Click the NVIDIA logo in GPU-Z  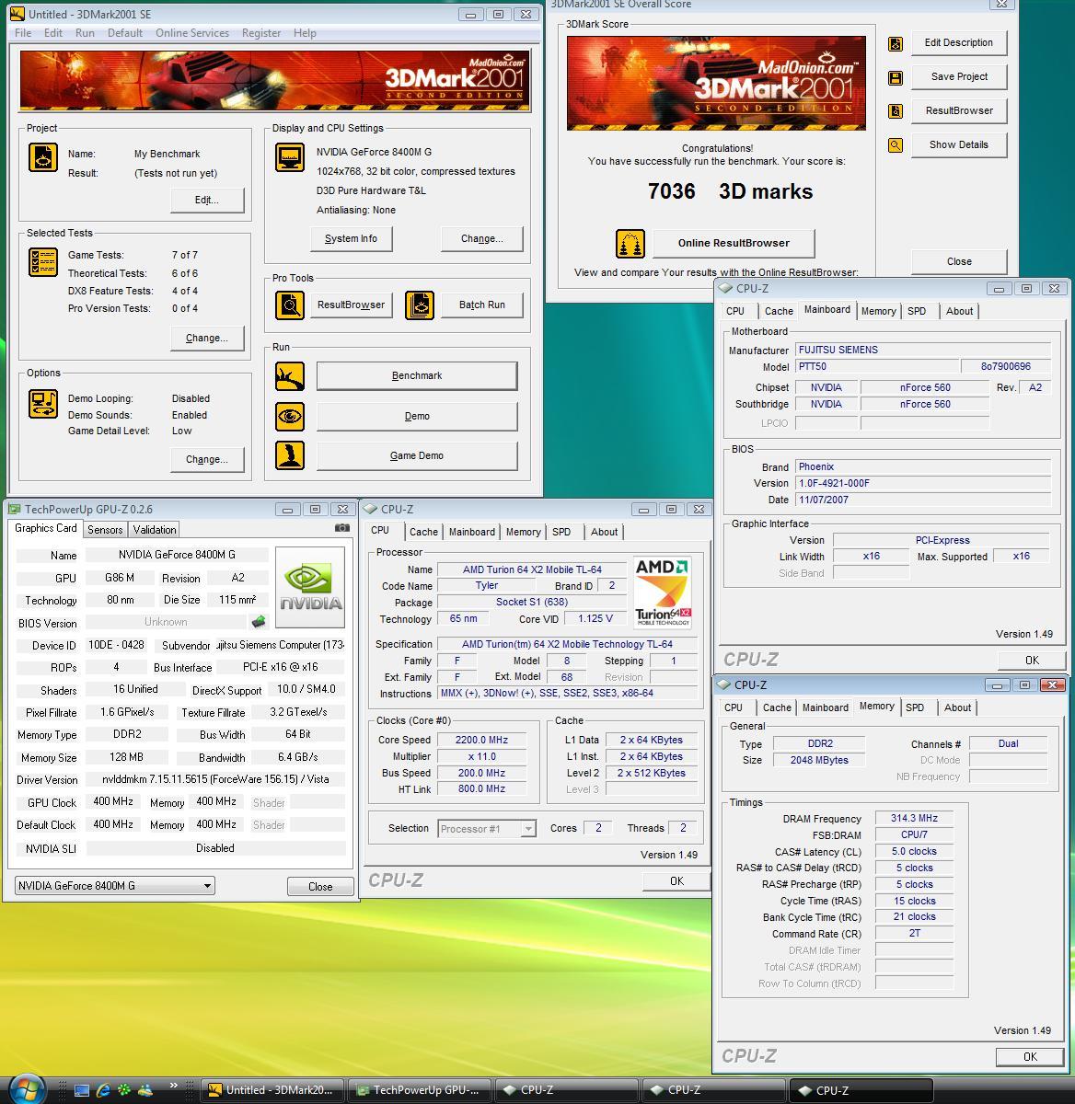(310, 588)
